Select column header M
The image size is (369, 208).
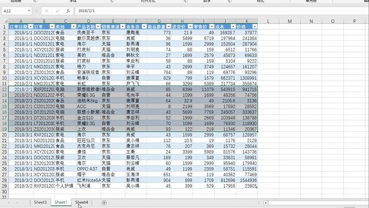pyautogui.click(x=289, y=21)
